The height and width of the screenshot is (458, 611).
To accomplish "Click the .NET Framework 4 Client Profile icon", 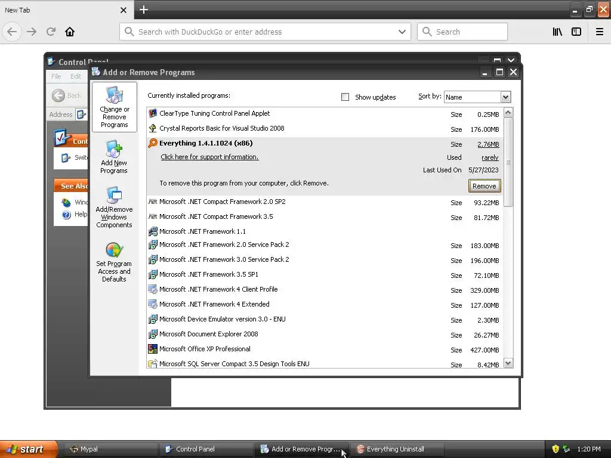I will (x=153, y=289).
